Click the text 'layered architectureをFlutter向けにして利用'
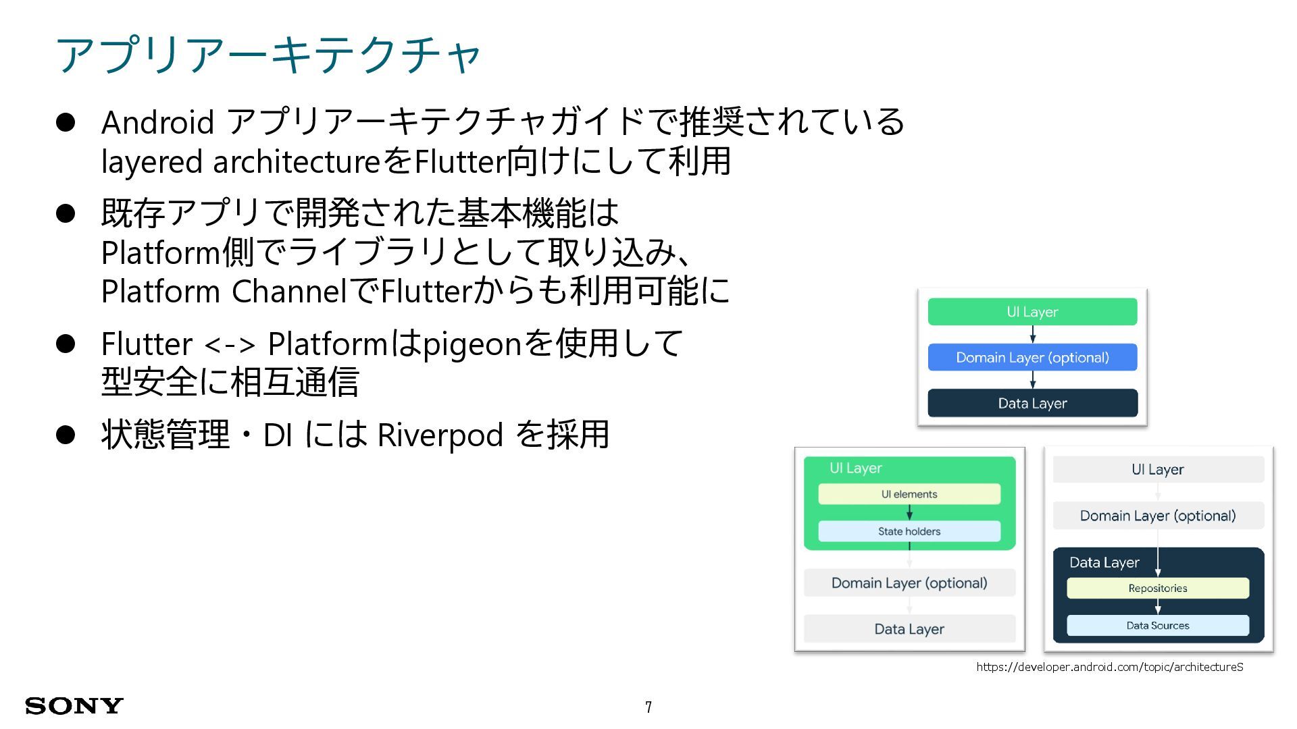Screen dimensions: 1297x729 416,161
